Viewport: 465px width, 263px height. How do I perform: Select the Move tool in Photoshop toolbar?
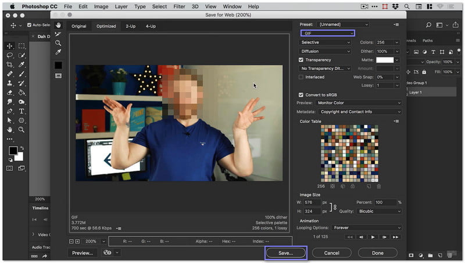[9, 46]
